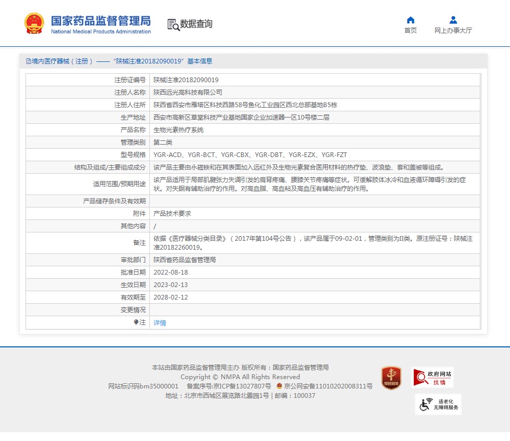Click the 生产地址 address value
Viewport: 510px width, 441px height.
click(x=241, y=118)
